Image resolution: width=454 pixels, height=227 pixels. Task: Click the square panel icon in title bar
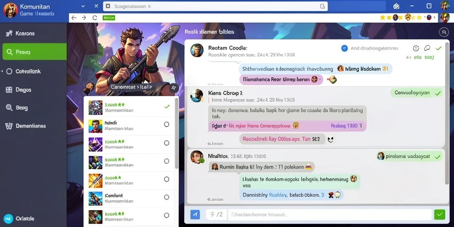pyautogui.click(x=429, y=6)
